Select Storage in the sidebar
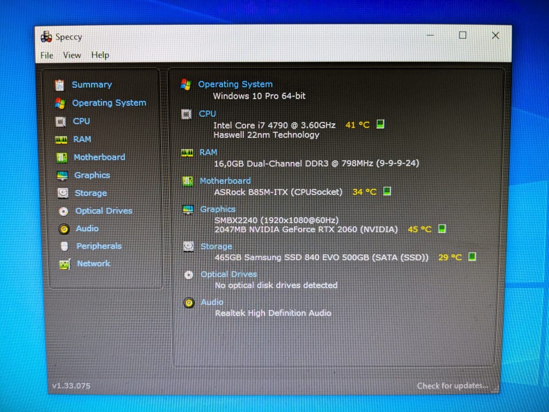The image size is (549, 412). coord(91,193)
